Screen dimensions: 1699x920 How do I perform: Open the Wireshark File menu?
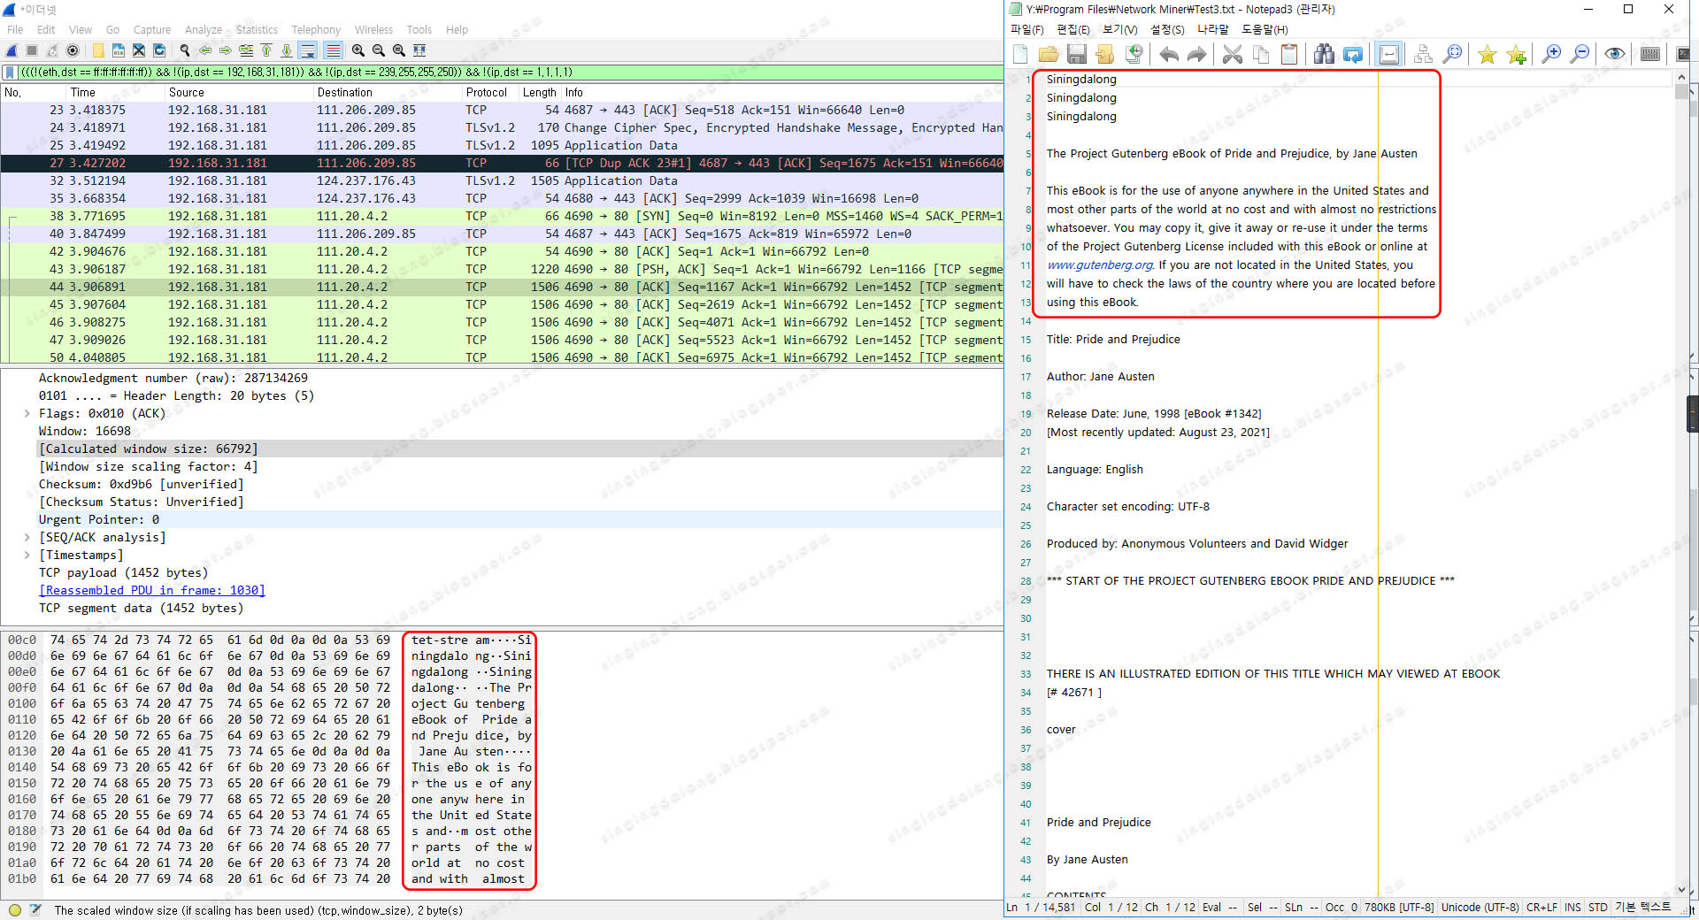point(15,29)
